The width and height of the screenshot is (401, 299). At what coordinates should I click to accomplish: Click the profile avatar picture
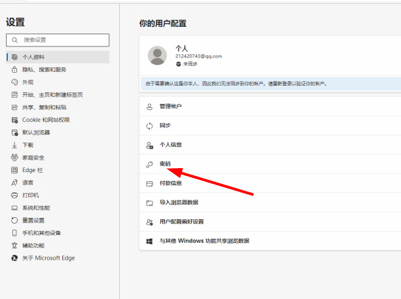(158, 56)
